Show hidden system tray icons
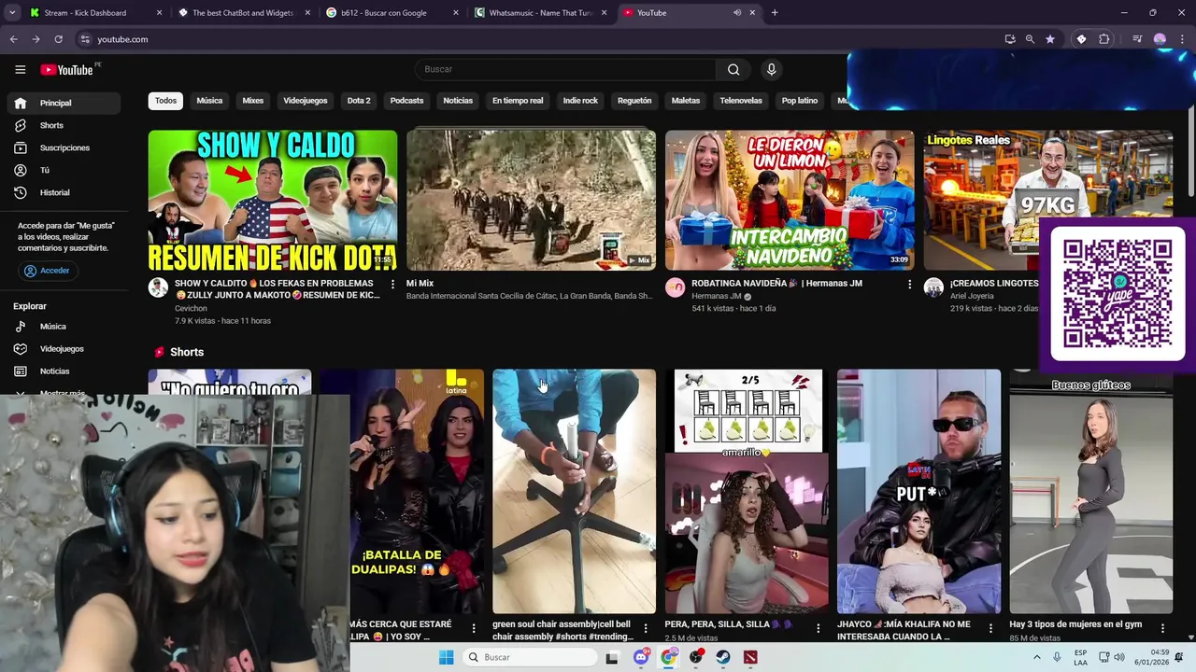 1036,657
